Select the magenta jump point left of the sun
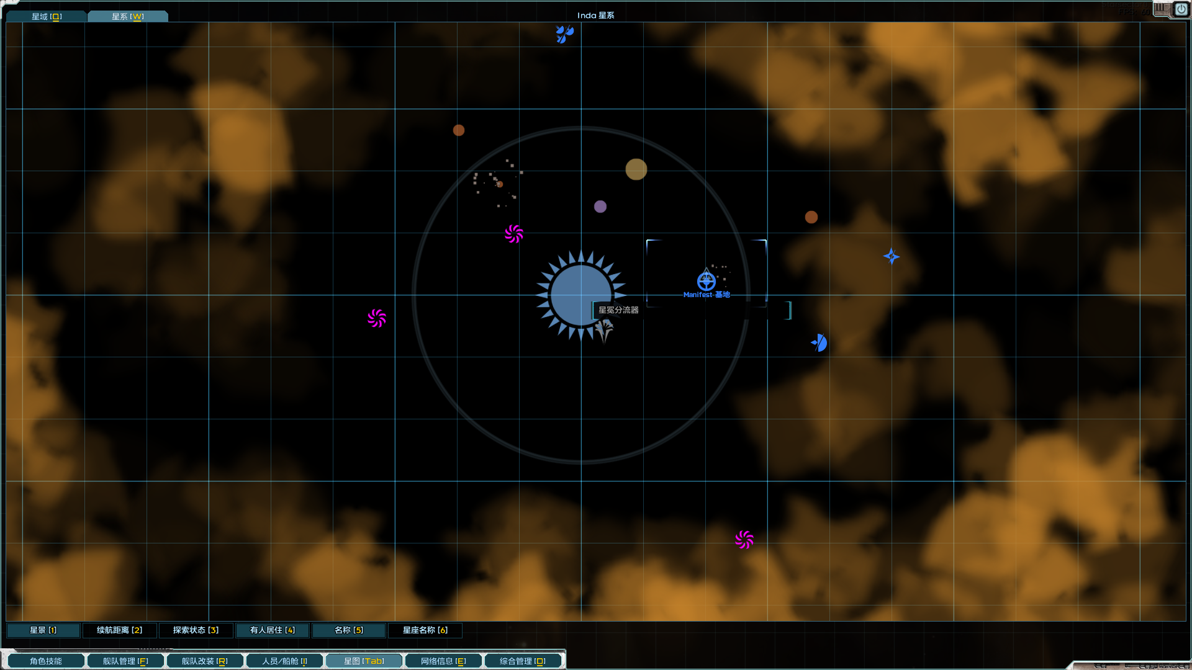Screen dimensions: 1192x670 click(513, 233)
